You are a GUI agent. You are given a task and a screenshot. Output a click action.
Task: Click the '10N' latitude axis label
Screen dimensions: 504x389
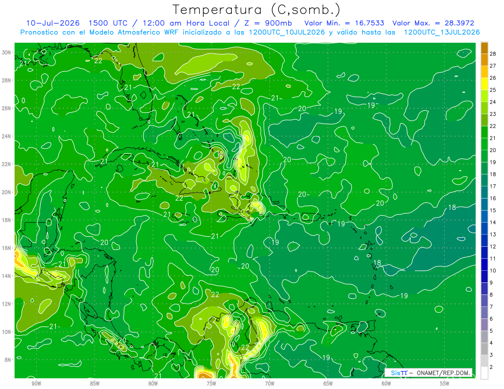coord(6,332)
